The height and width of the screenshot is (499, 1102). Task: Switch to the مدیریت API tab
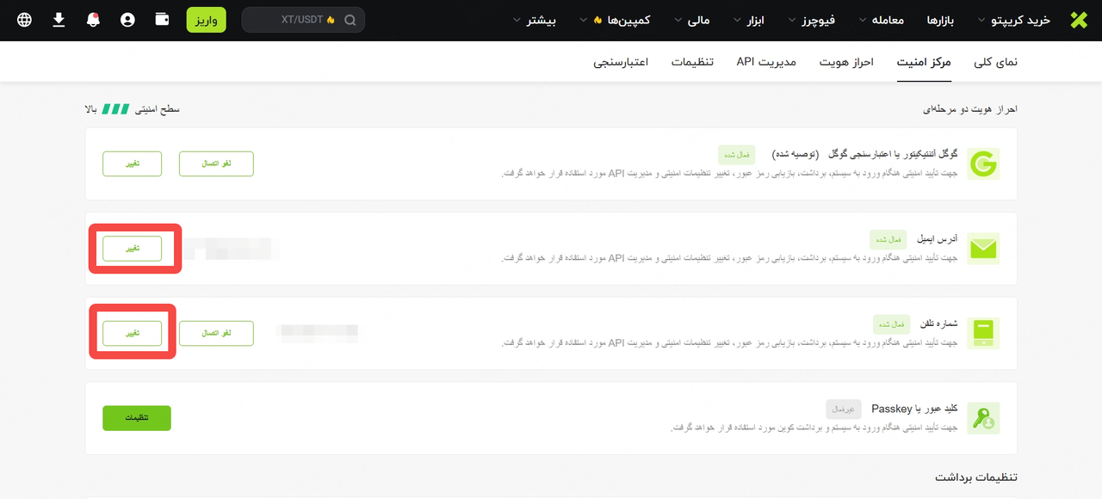766,62
